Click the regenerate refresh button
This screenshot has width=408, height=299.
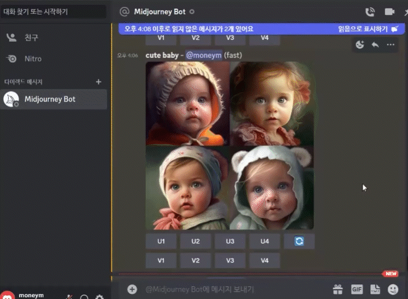coord(299,241)
